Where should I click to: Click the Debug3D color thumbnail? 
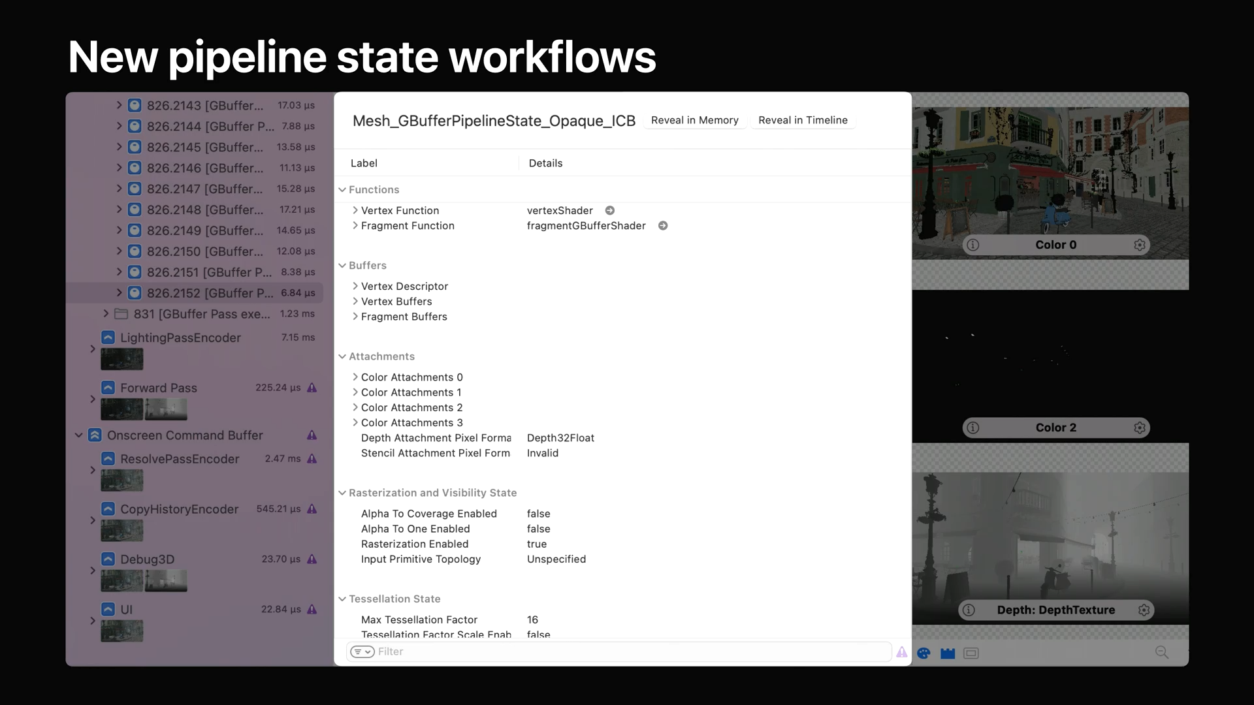[121, 580]
